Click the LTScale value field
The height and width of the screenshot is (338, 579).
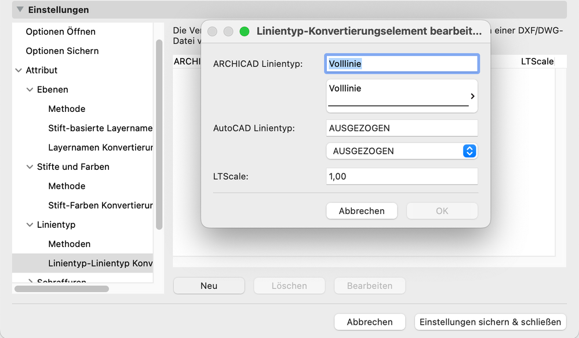coord(402,176)
